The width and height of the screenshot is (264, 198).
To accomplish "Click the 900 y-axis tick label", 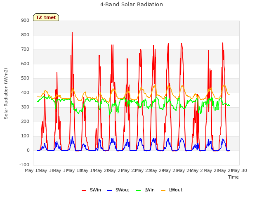I will pyautogui.click(x=25, y=20).
